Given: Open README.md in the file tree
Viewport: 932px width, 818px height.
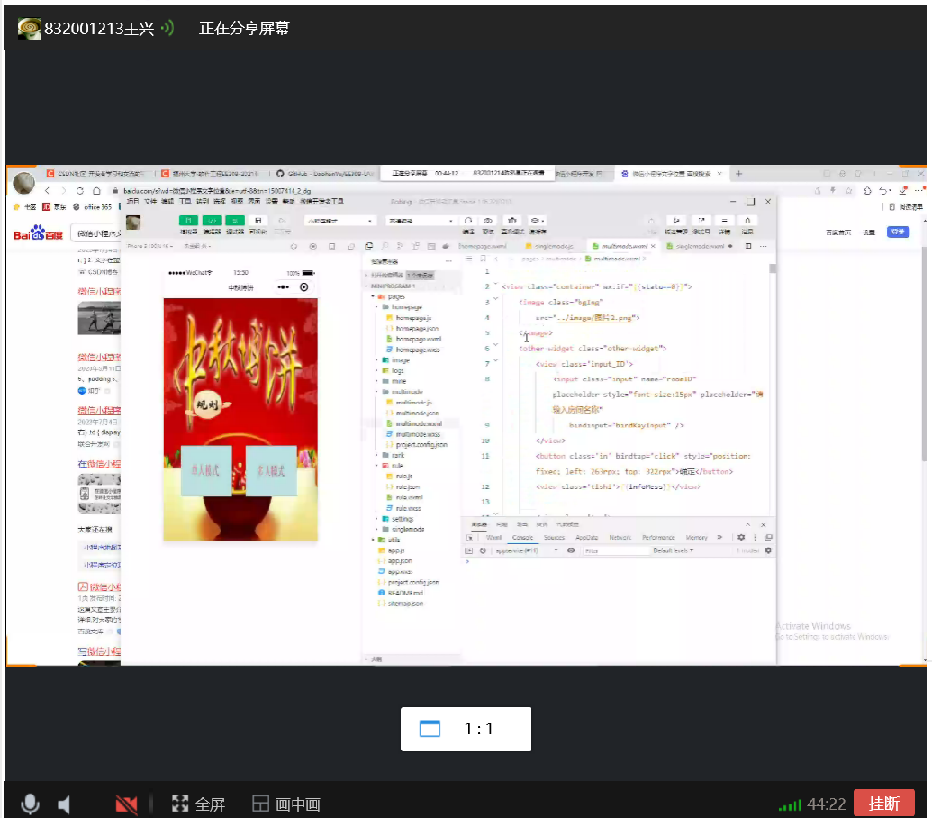Looking at the screenshot, I should pos(402,594).
